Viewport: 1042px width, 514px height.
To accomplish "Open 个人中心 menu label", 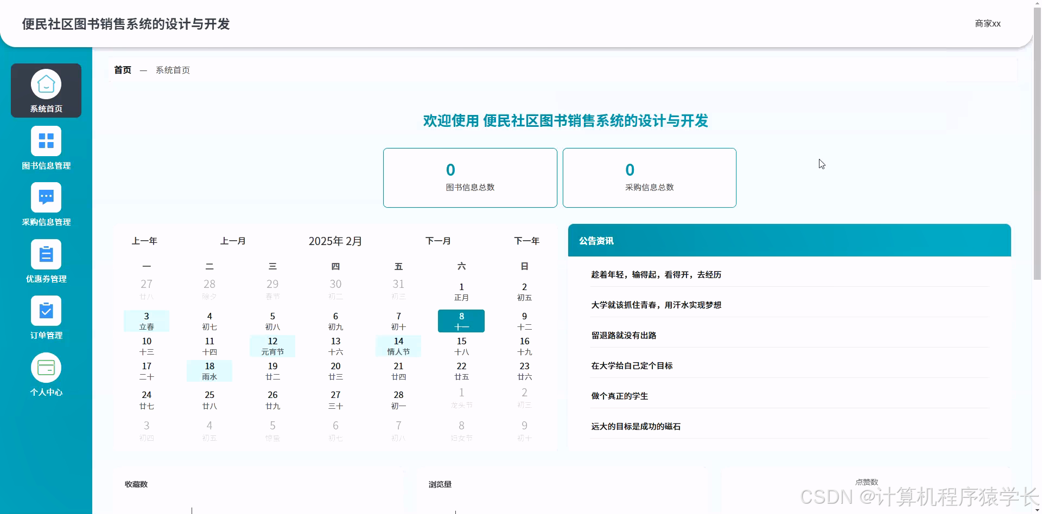I will point(46,393).
